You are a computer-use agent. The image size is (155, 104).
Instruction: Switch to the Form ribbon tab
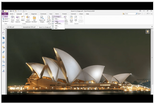click(57, 14)
